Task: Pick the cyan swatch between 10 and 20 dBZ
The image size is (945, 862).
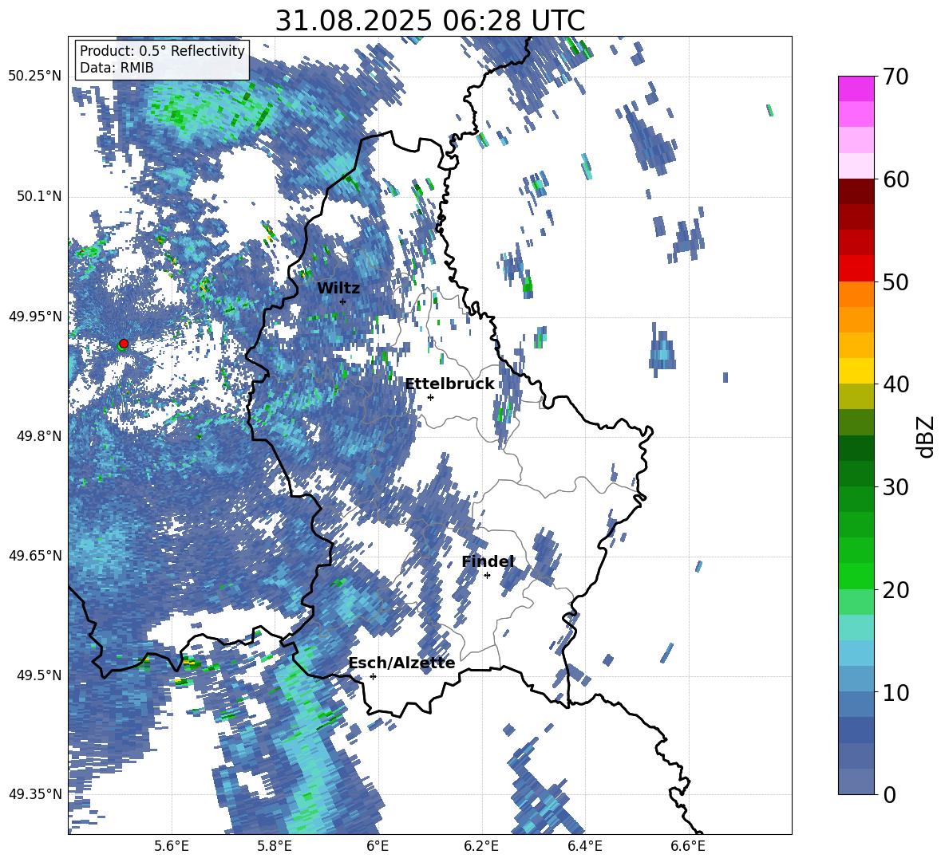Action: pyautogui.click(x=856, y=652)
